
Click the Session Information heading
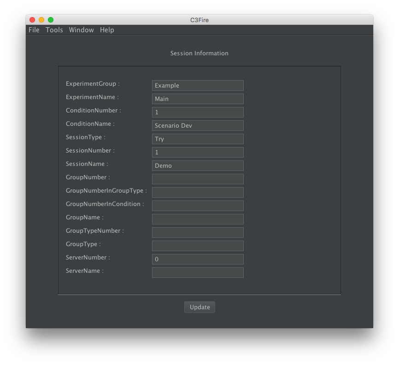click(199, 53)
